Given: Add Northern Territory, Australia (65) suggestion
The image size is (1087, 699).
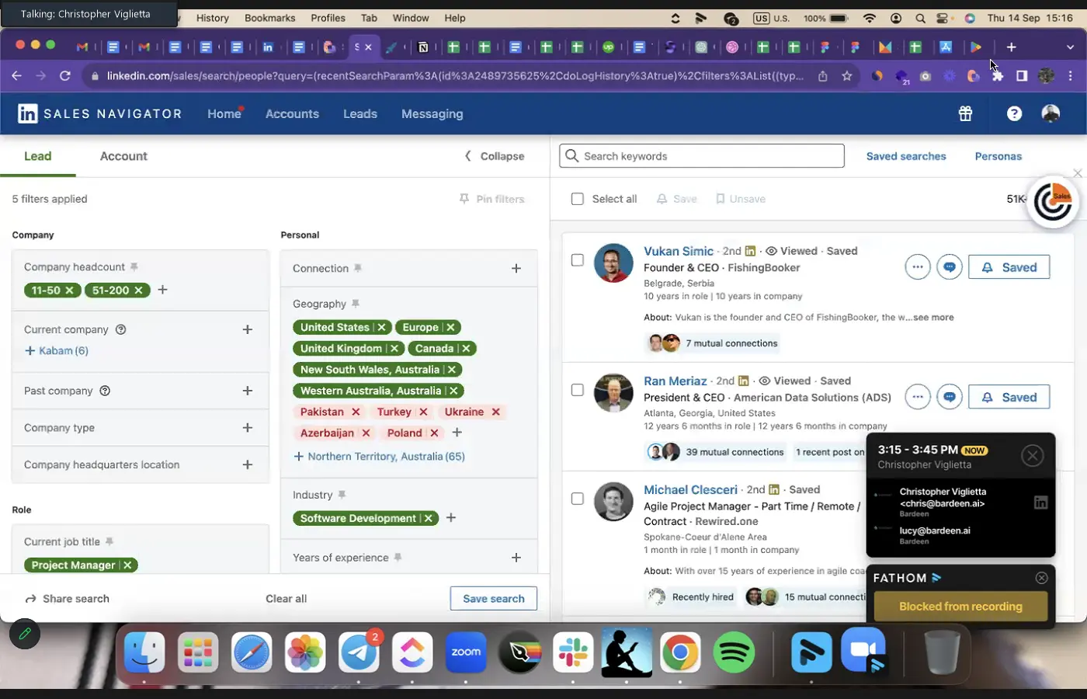Looking at the screenshot, I should [x=379, y=457].
